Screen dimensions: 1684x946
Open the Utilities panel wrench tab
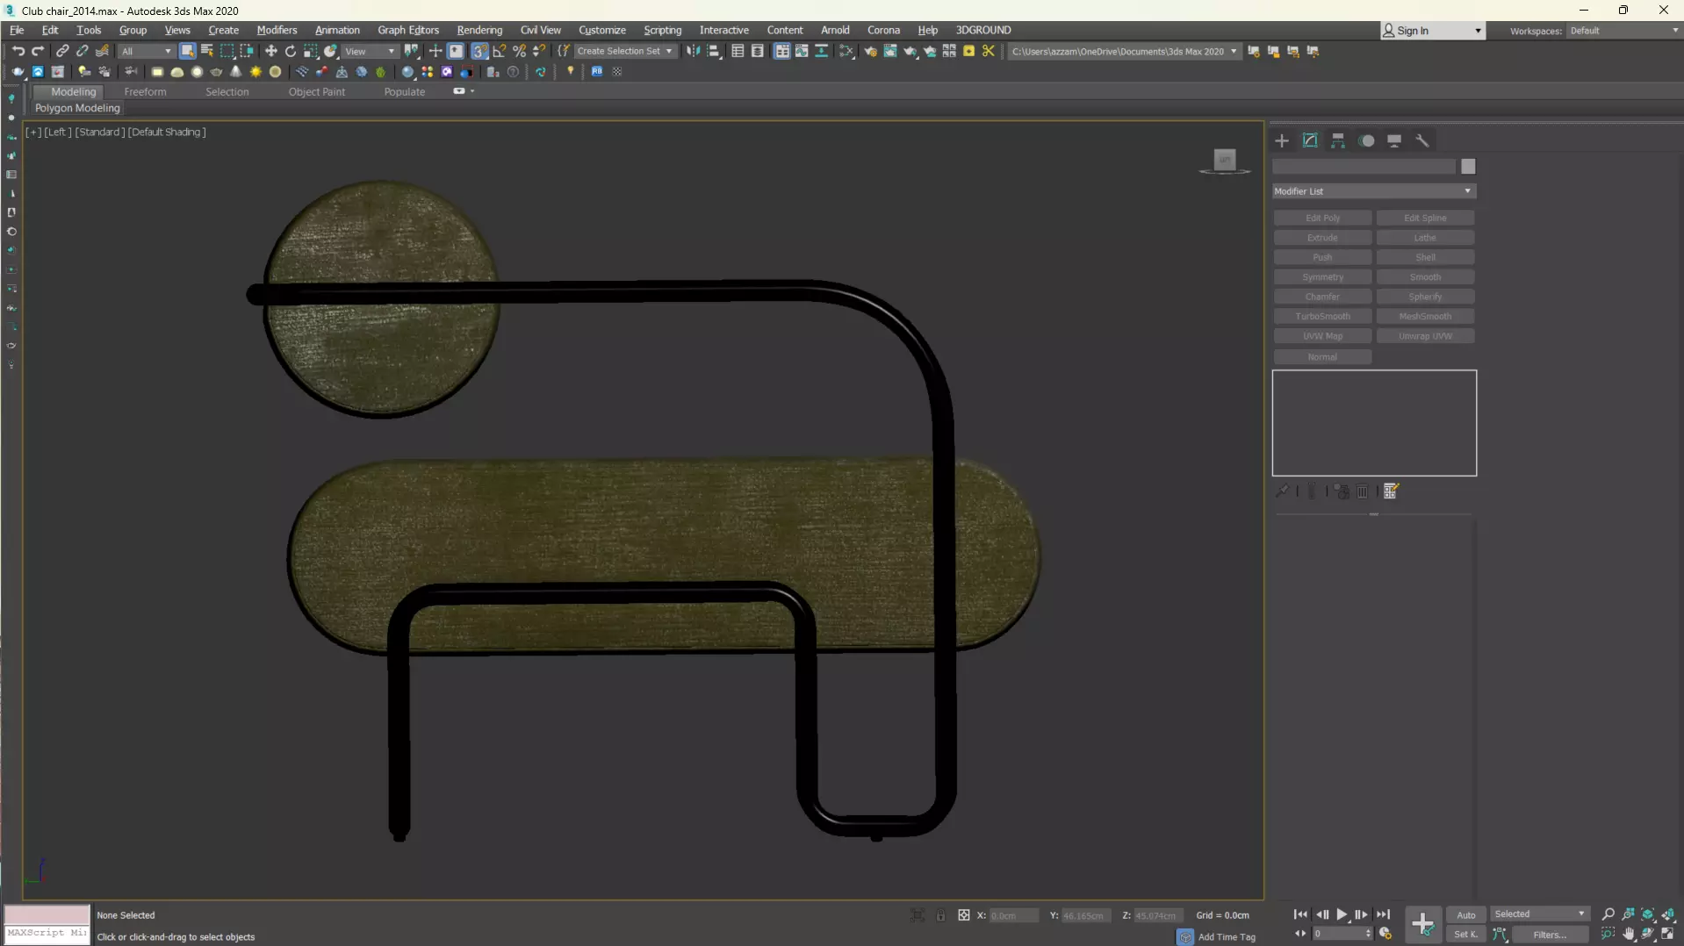(1422, 140)
